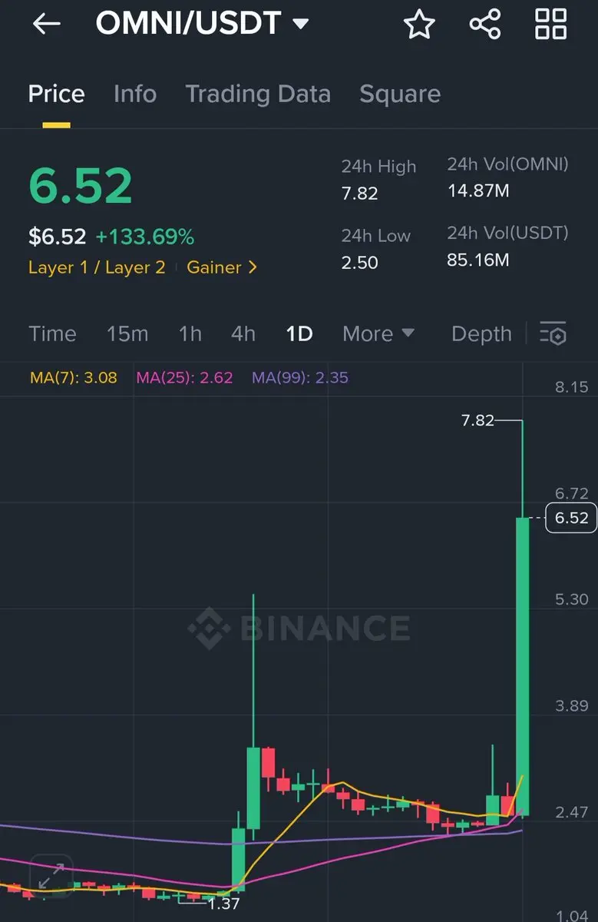Viewport: 598px width, 922px height.
Task: Click the MA(99): 2.35 indicator label
Action: tap(300, 377)
